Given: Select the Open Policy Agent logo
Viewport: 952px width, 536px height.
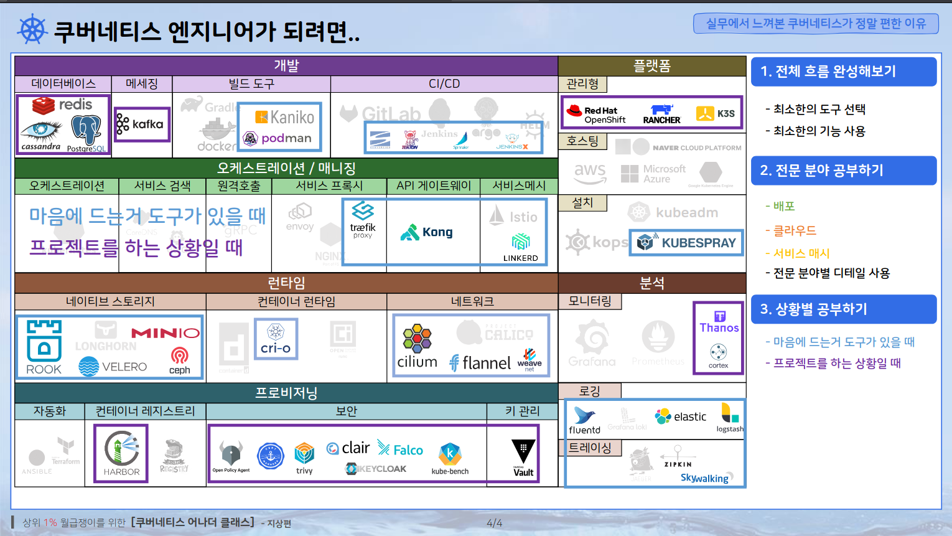Looking at the screenshot, I should (x=231, y=458).
